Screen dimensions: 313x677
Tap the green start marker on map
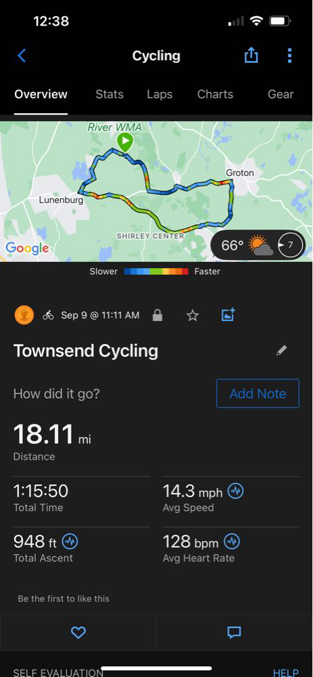[x=125, y=142]
